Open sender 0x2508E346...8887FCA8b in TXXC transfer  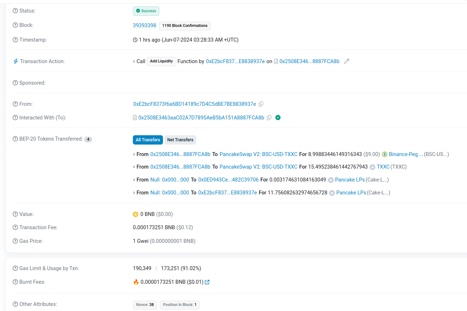pos(180,167)
